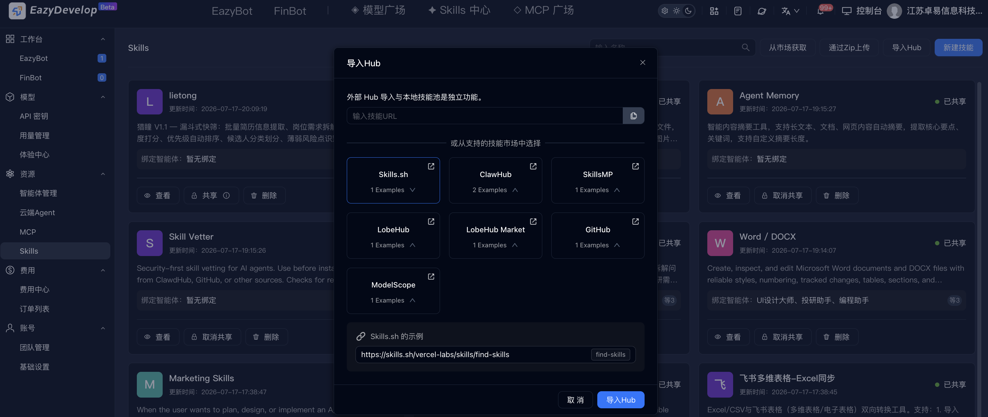Click 取消 button in dialog
988x417 pixels.
point(575,400)
